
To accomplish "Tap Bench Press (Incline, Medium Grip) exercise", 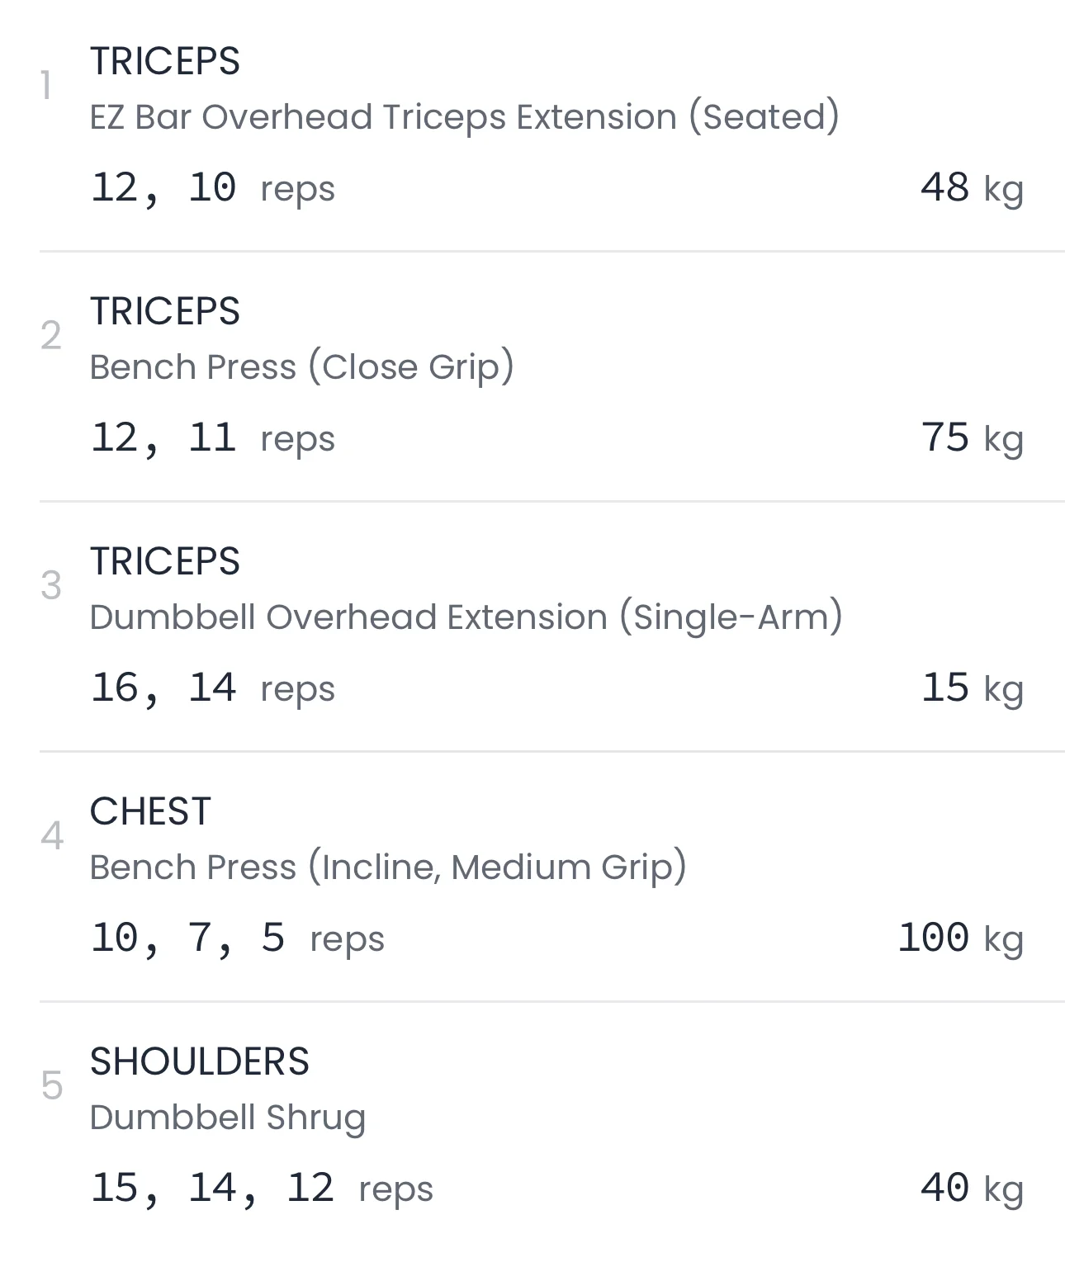I will (388, 867).
